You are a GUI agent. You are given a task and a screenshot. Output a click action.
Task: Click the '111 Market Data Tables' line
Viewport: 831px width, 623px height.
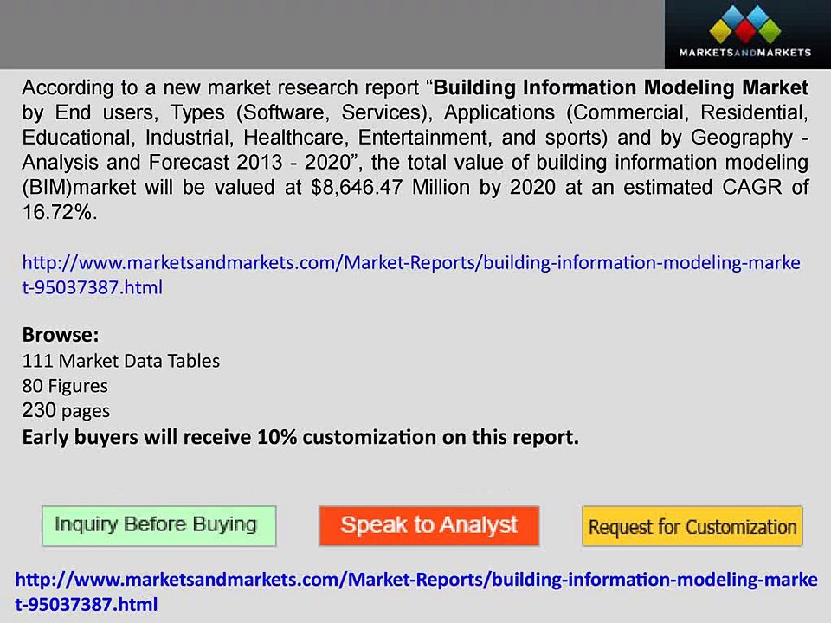121,361
